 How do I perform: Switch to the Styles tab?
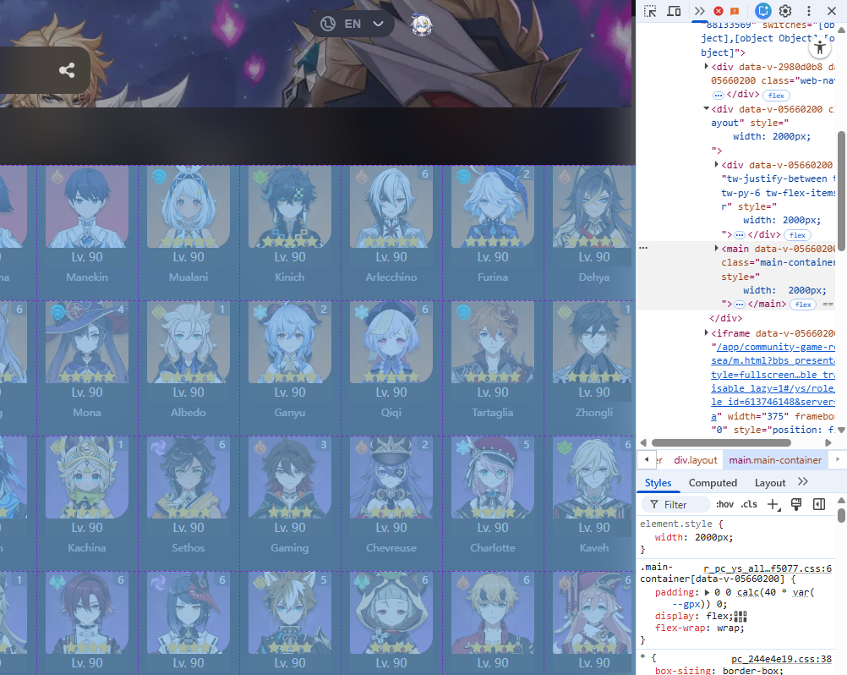pyautogui.click(x=658, y=483)
